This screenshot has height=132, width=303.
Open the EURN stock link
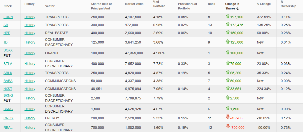8,17
